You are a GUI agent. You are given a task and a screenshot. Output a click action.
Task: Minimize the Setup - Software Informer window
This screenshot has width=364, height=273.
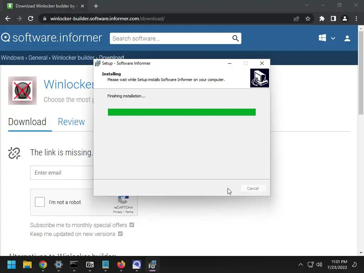(230, 63)
